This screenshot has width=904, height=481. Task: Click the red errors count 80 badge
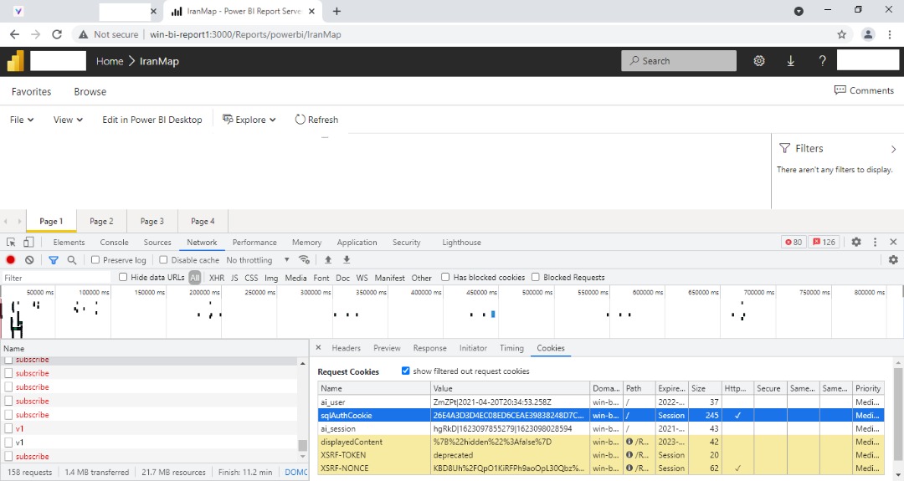[x=794, y=242]
